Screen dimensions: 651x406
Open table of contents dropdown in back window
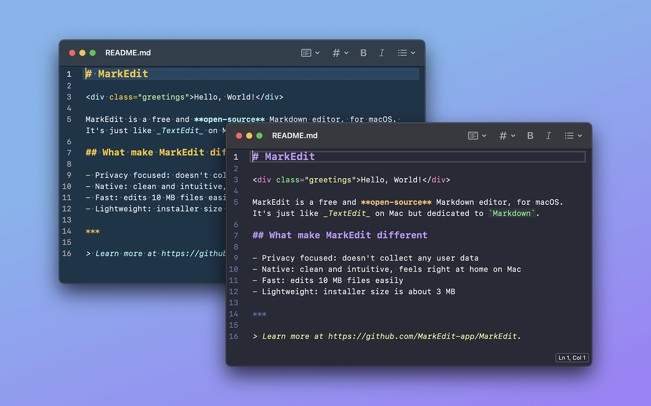coord(310,53)
